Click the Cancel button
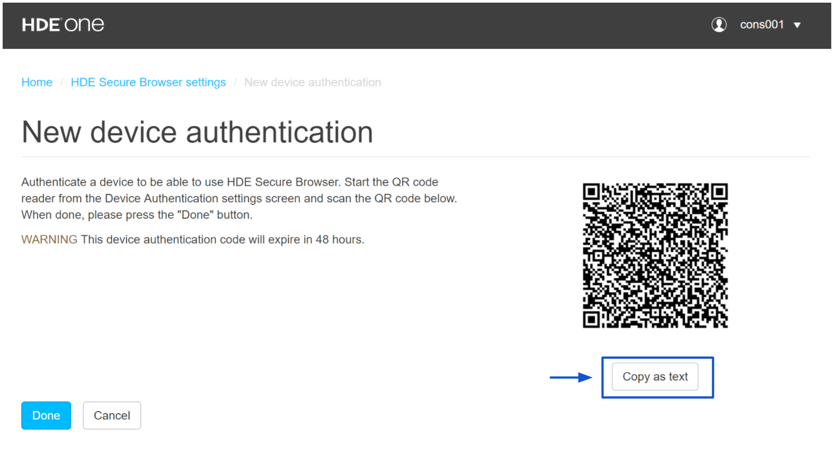The width and height of the screenshot is (835, 464). [112, 415]
